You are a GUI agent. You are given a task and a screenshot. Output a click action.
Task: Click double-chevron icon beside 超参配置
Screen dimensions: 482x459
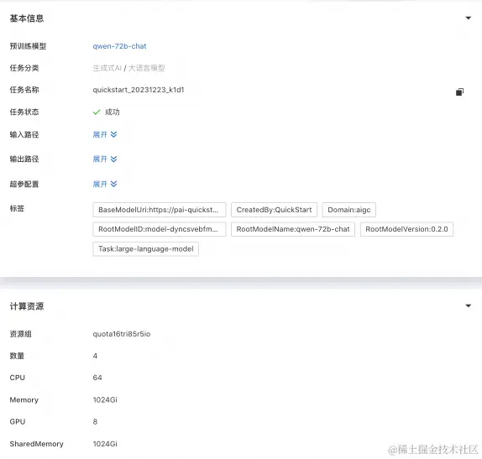click(113, 184)
